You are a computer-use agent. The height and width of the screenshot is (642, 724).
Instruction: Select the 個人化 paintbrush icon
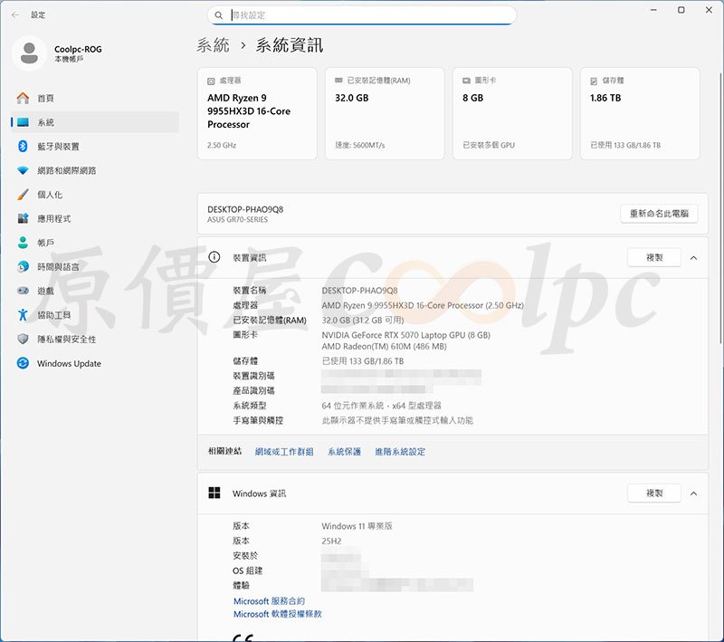point(23,195)
